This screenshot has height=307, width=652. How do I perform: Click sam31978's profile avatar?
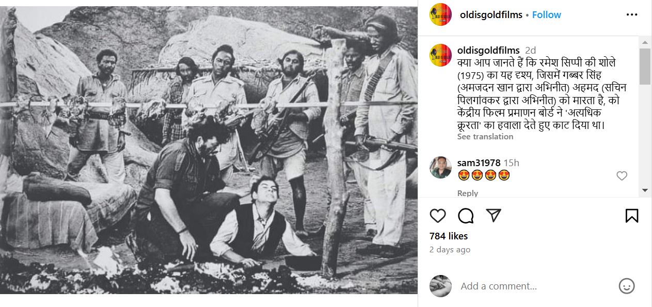pos(441,167)
